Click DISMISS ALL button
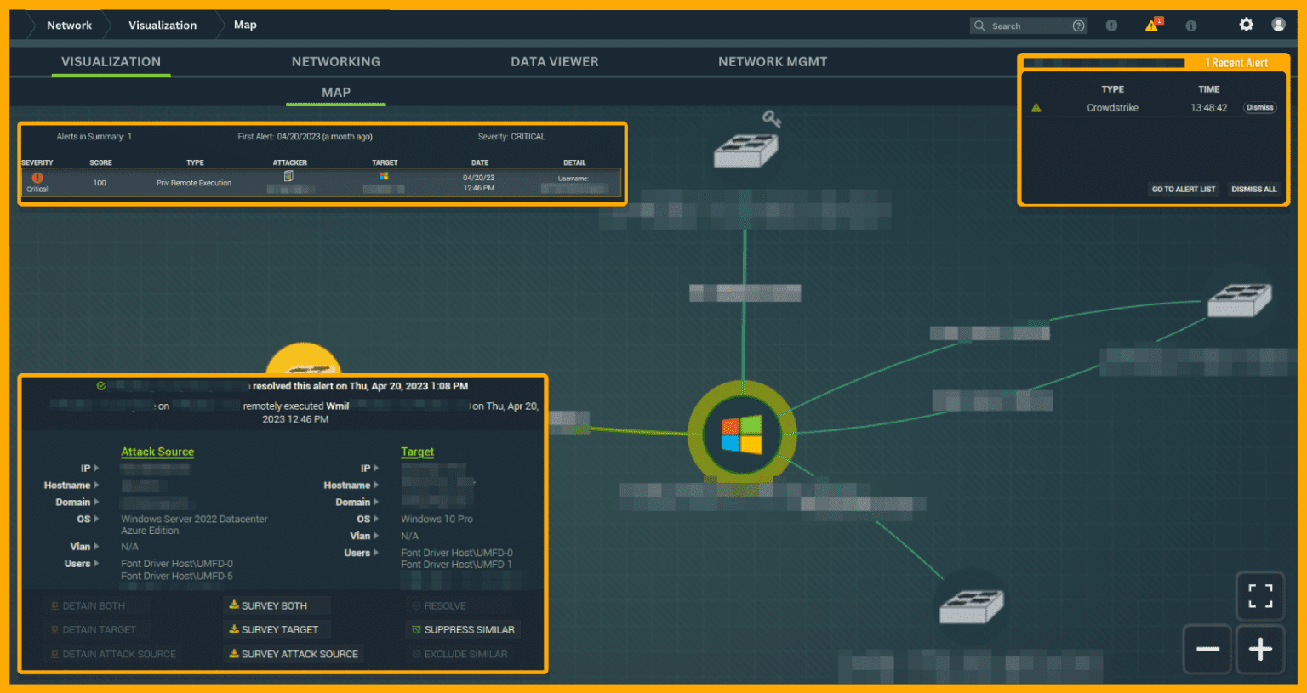 point(1254,189)
